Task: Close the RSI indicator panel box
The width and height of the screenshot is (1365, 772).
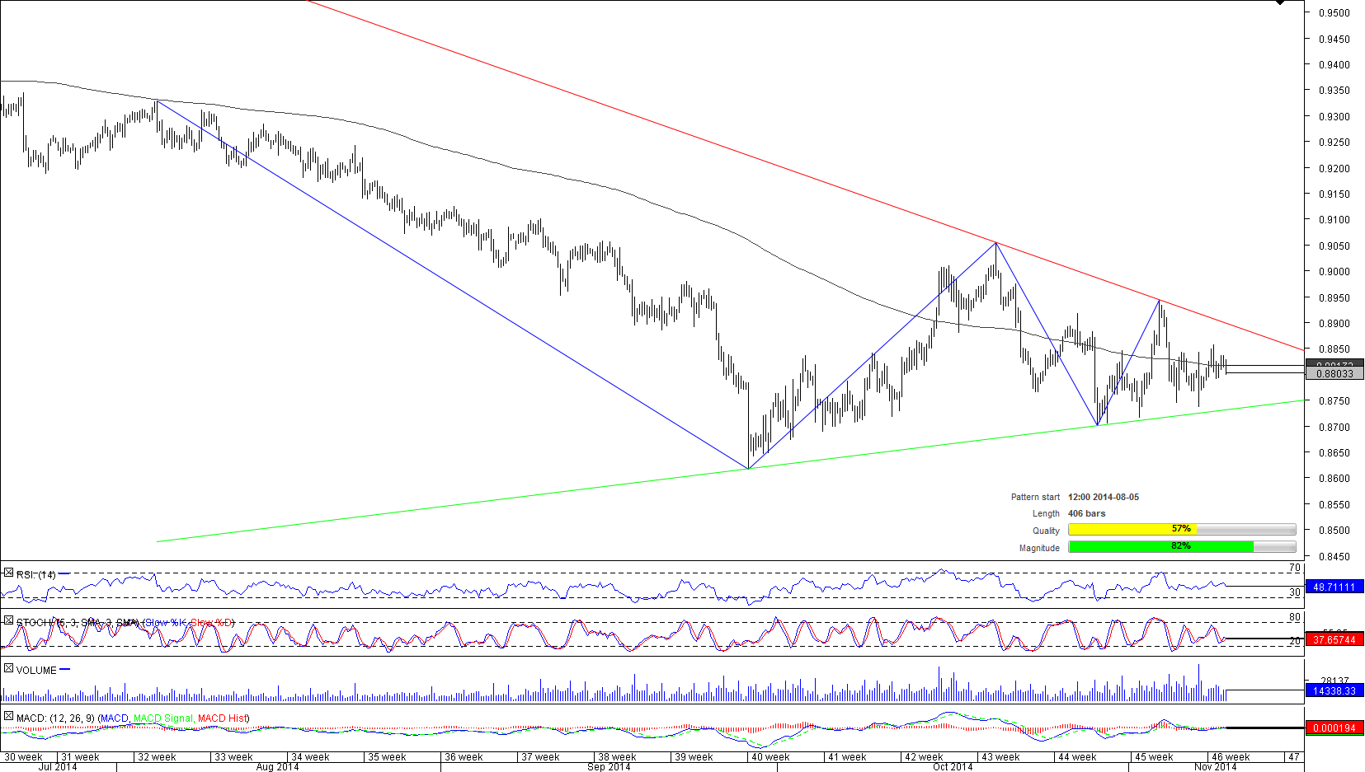Action: click(x=8, y=573)
